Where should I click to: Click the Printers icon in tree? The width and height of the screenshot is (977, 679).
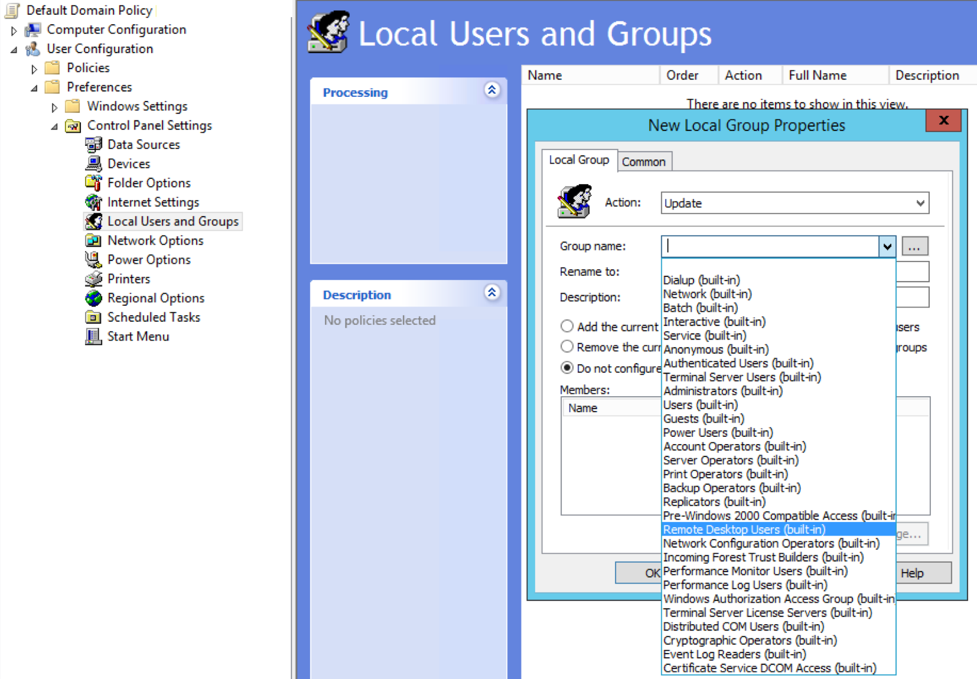click(93, 279)
